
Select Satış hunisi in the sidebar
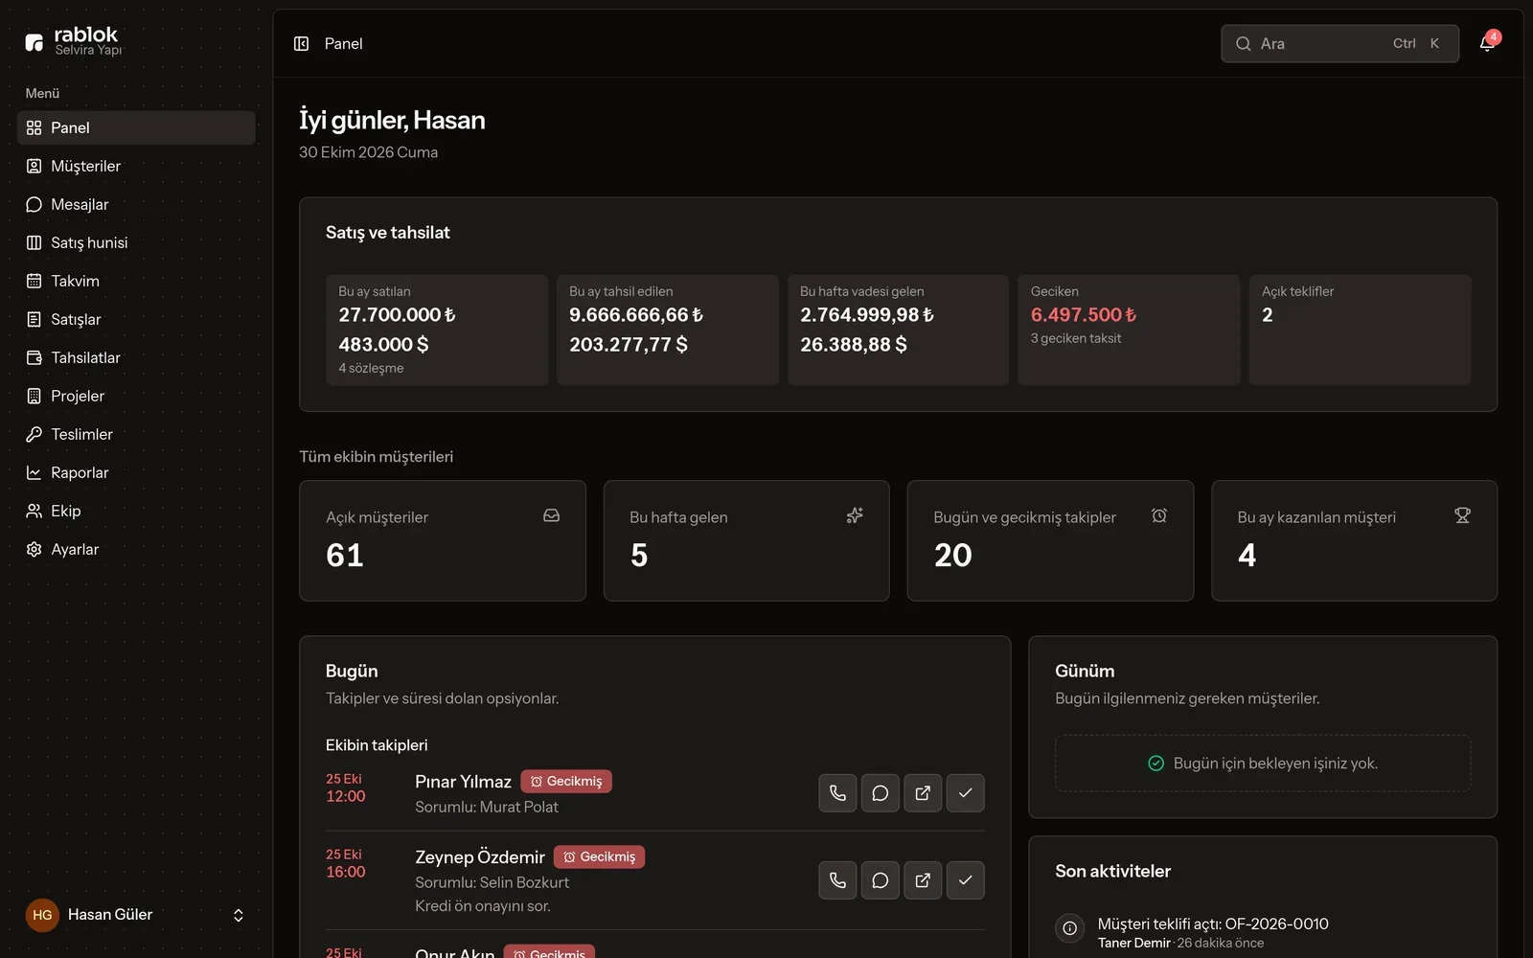point(136,242)
